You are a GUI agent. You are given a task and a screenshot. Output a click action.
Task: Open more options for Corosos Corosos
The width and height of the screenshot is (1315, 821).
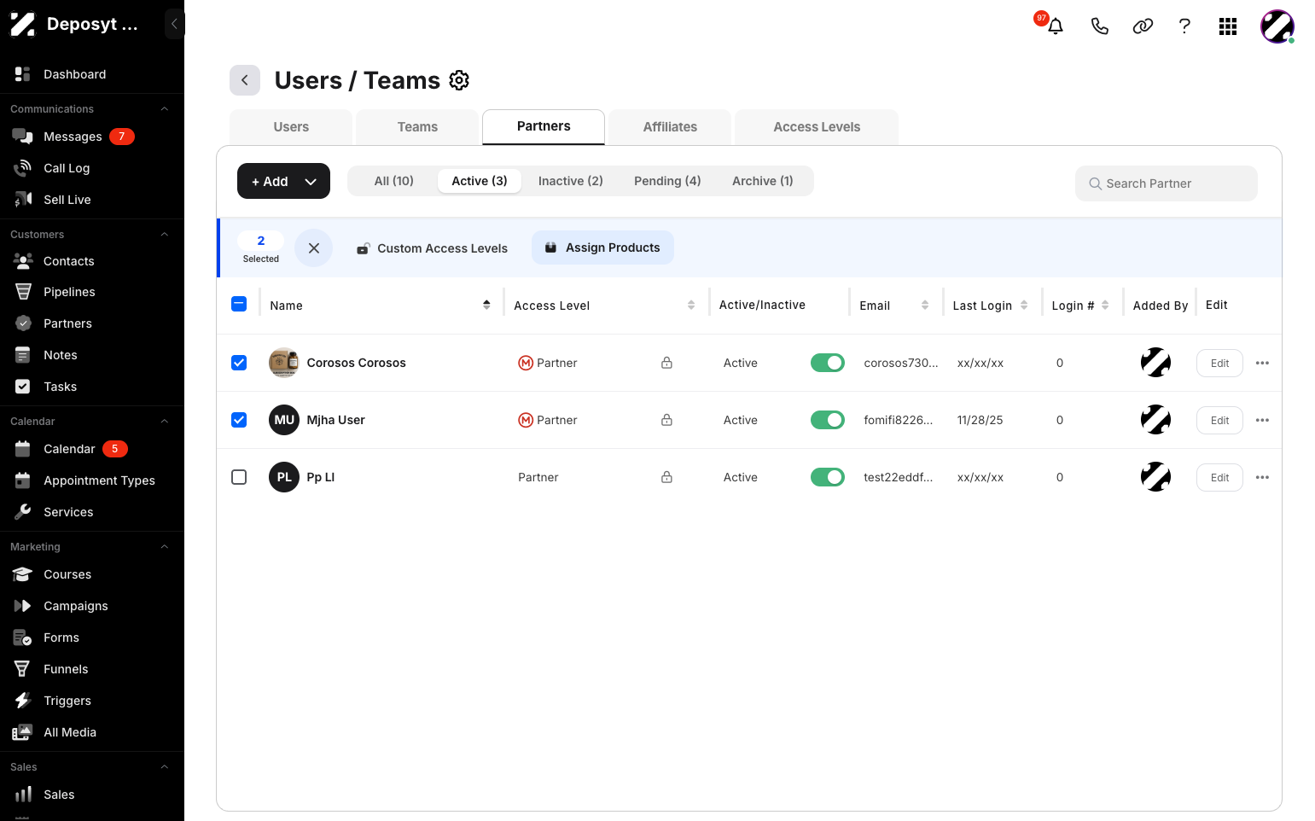click(x=1262, y=364)
